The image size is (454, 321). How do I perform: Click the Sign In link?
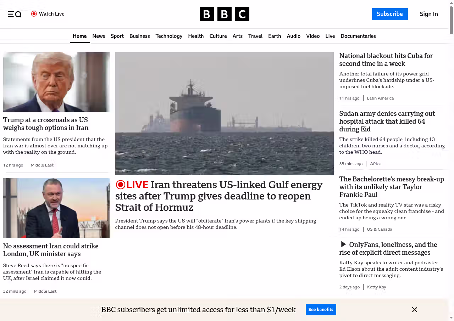(428, 14)
